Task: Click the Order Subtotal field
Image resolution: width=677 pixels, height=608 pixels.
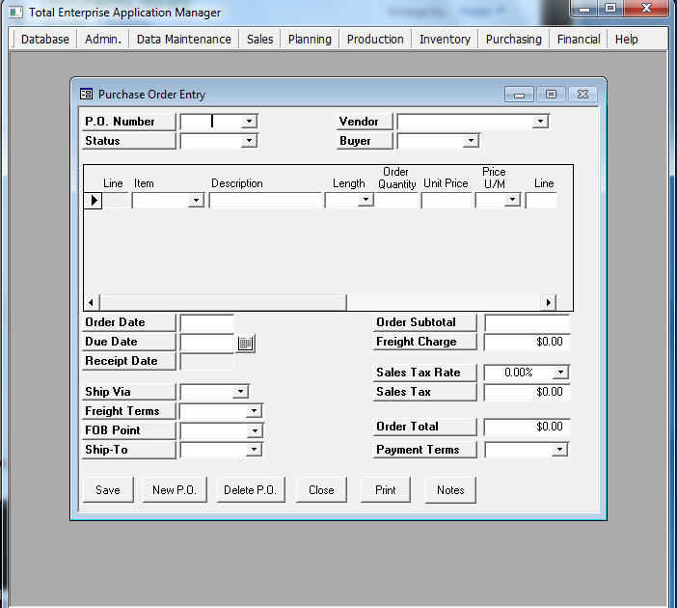Action: [527, 322]
